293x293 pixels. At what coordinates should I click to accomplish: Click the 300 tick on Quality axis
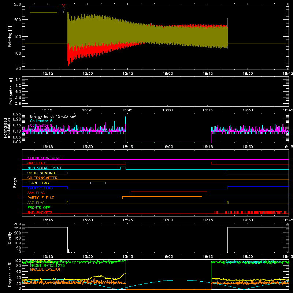(17, 224)
